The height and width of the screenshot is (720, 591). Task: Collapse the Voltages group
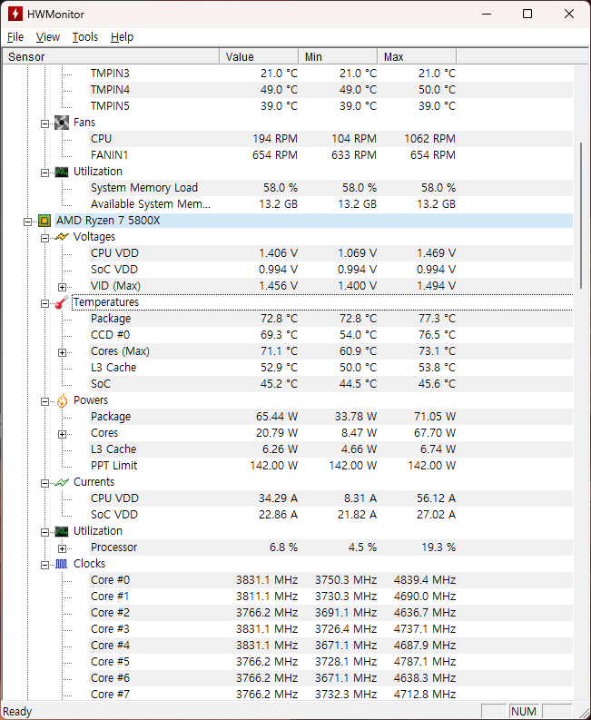[44, 238]
